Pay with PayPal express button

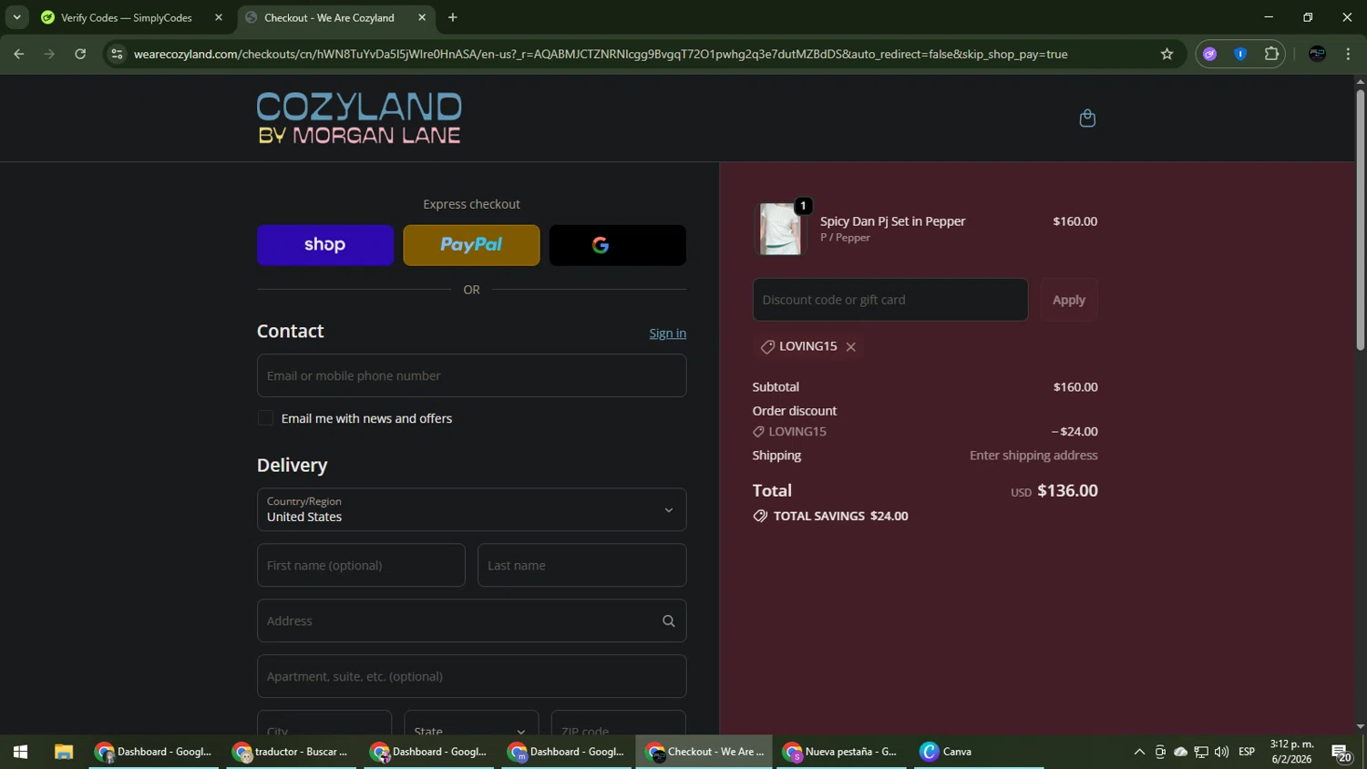coord(471,245)
